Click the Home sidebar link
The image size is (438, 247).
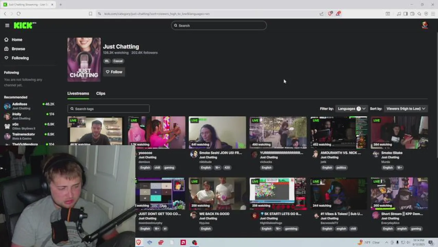17,39
